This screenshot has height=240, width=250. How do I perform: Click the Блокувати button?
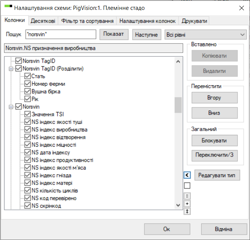tap(215, 141)
